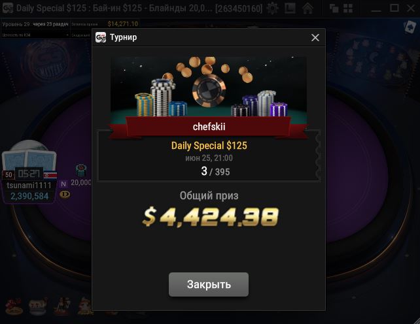Click the Закрыть button
Viewport: 420px width, 324px height.
(209, 284)
